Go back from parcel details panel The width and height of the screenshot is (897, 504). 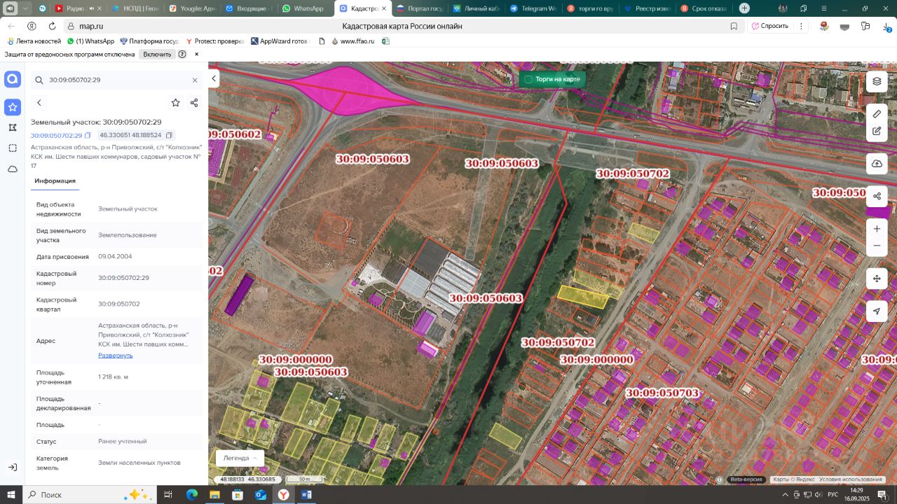point(39,103)
